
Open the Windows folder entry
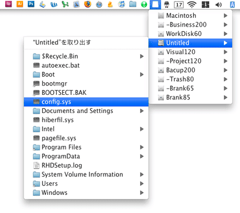86,193
